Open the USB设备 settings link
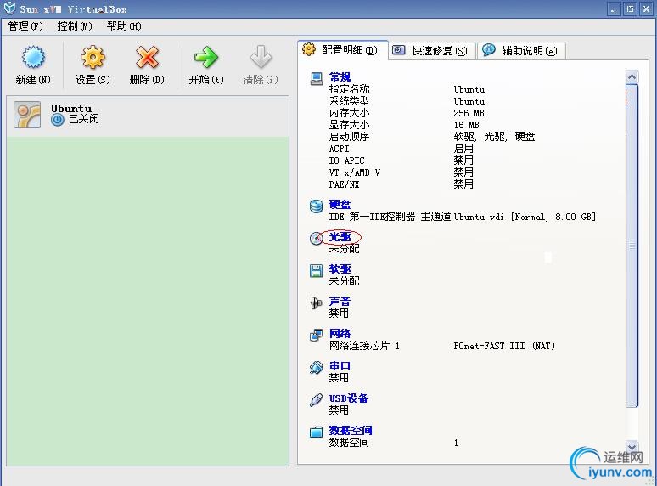Screen dimensions: 657x486 pos(348,398)
